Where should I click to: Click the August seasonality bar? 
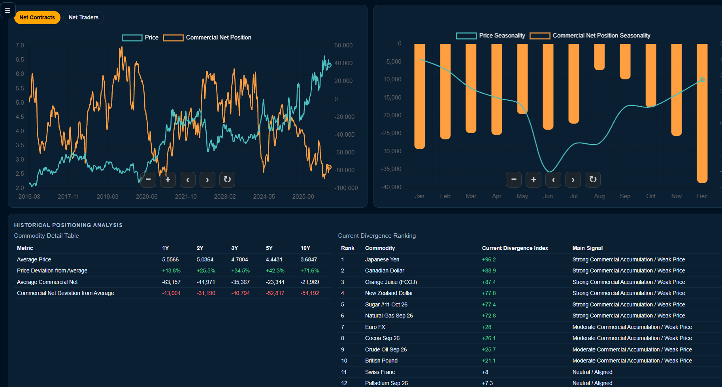[599, 57]
